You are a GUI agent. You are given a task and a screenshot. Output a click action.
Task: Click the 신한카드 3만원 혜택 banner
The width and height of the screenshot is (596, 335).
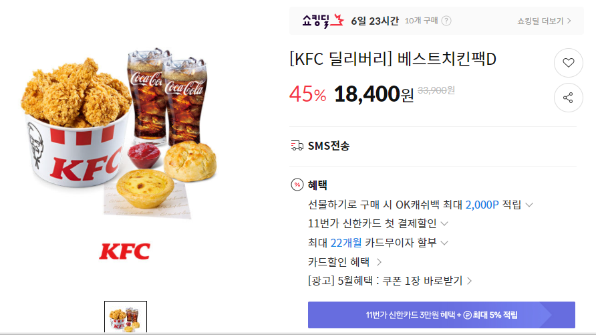[x=441, y=315]
